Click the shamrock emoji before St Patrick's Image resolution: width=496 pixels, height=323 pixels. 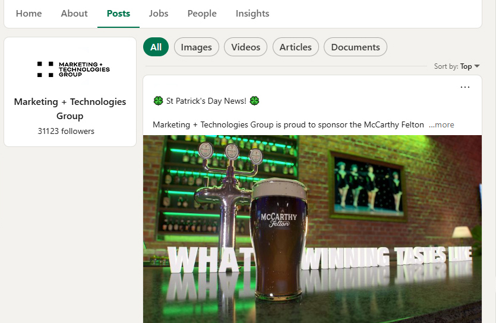coord(158,101)
